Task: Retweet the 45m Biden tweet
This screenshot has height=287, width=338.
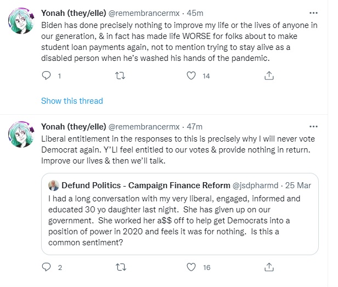Action: (120, 76)
